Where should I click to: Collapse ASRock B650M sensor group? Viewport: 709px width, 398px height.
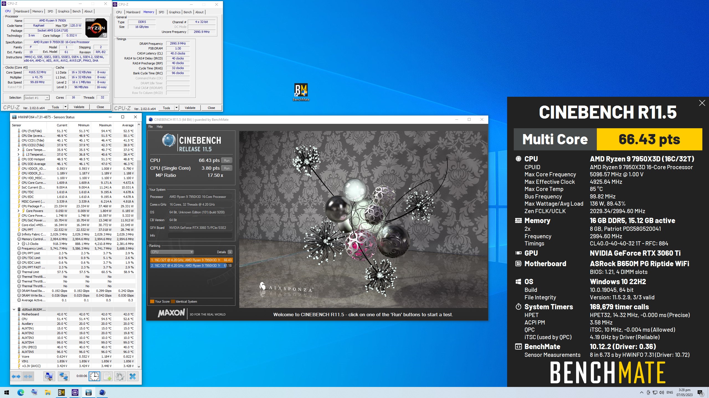tap(14, 310)
